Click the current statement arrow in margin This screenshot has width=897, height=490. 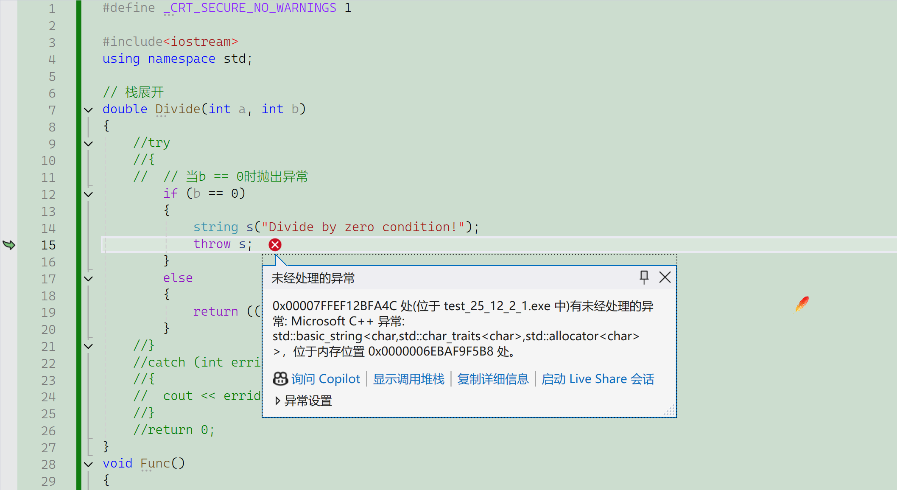[x=9, y=245]
